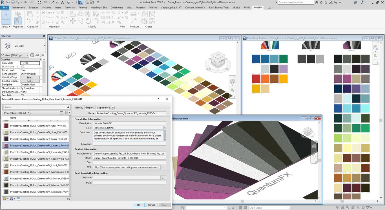Click the Keywords input field

(129, 144)
